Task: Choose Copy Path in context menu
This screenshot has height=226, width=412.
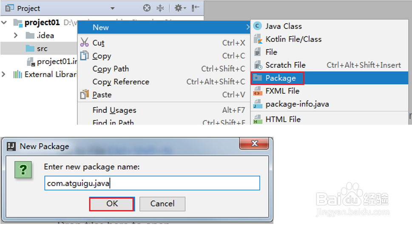Action: coord(111,69)
